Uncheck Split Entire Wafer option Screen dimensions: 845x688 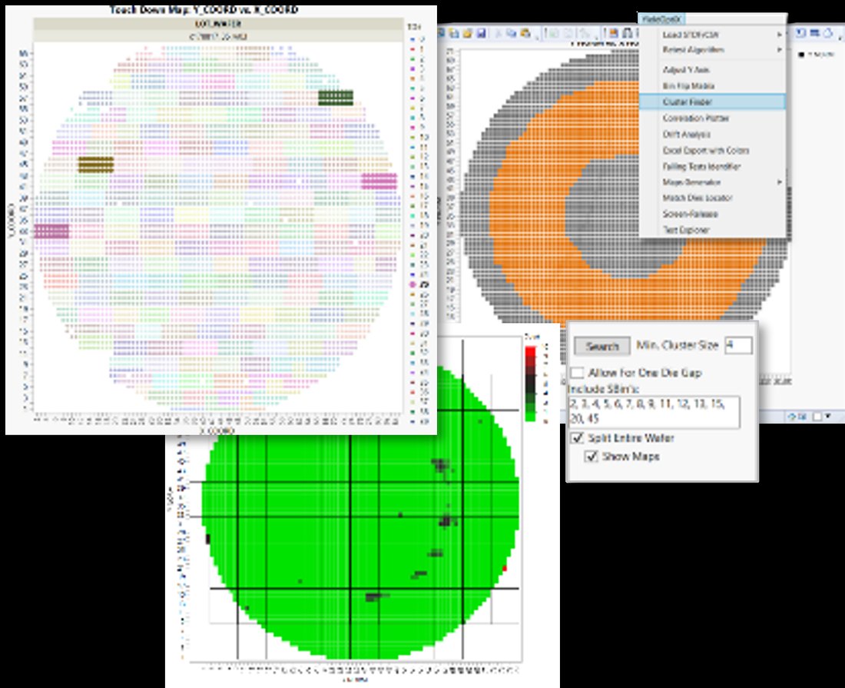[577, 438]
